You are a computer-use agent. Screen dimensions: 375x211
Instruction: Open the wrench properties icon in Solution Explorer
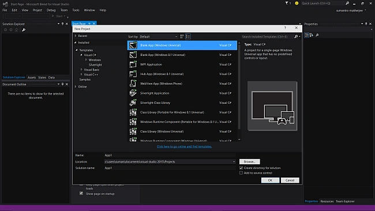click(24, 30)
